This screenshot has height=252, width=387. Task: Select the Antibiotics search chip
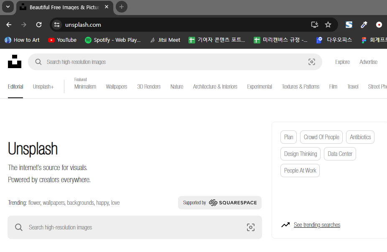coord(360,137)
